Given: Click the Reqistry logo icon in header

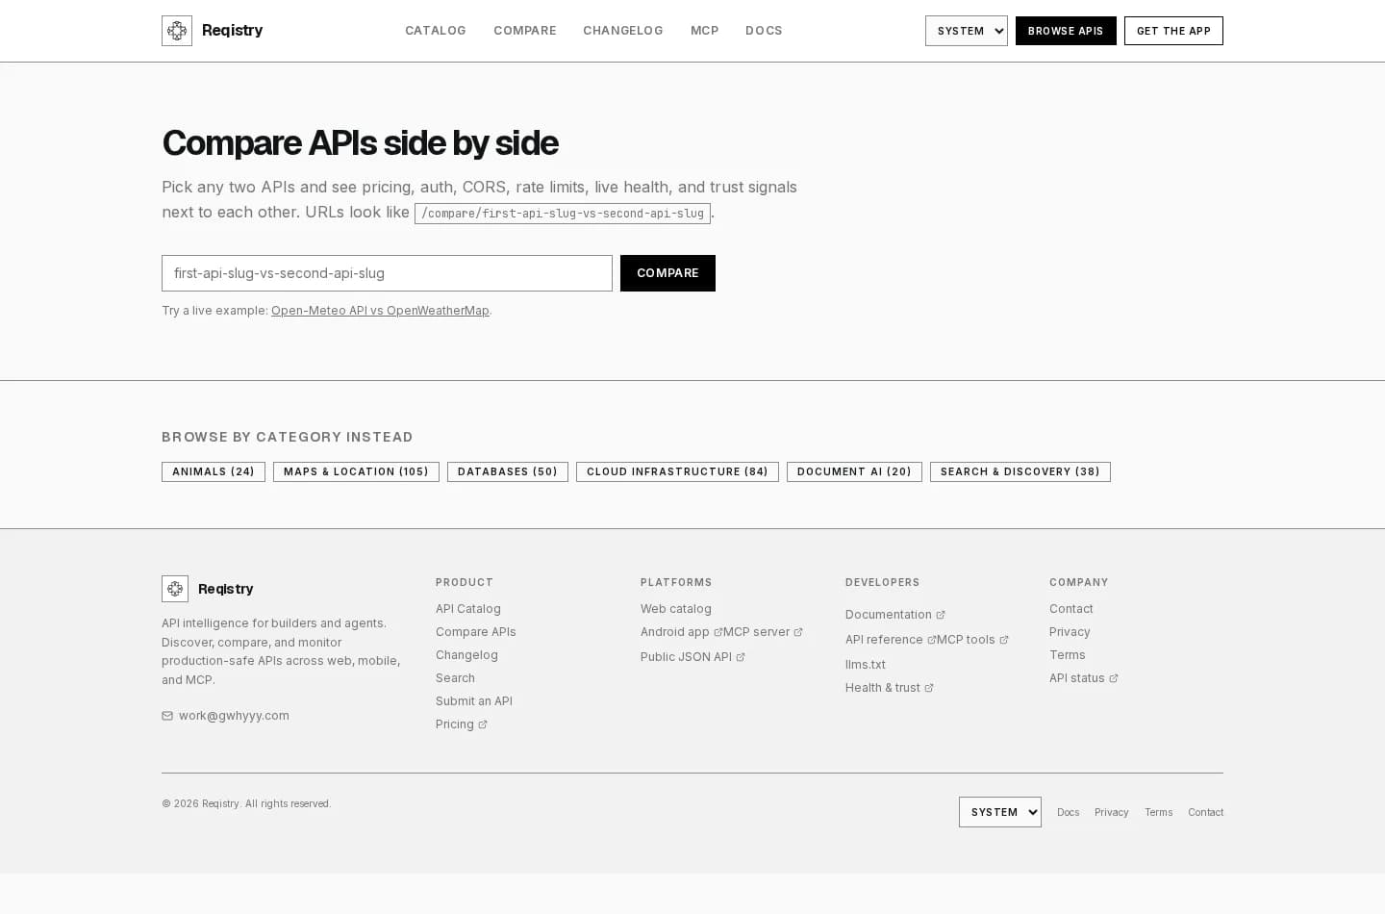Looking at the screenshot, I should 177,31.
